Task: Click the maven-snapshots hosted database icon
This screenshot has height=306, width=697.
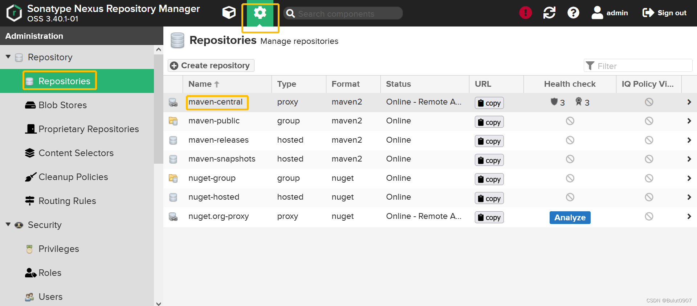Action: (x=173, y=159)
